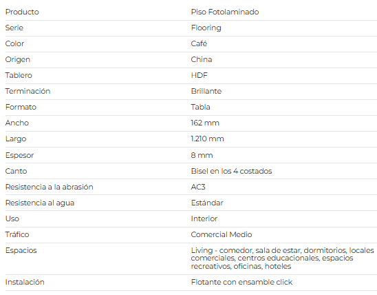The image size is (377, 295).
Task: Click the 'Tabla' formato value
Action: point(200,107)
